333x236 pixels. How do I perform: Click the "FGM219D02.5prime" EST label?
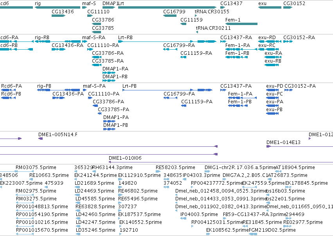(272, 230)
